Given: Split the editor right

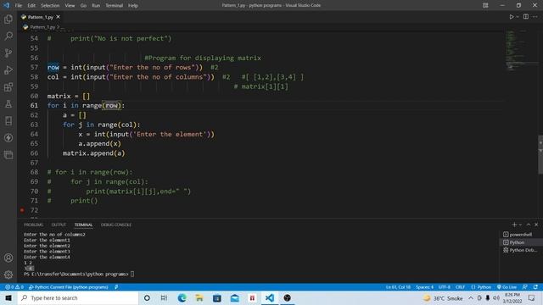Looking at the screenshot, I should click(x=526, y=17).
